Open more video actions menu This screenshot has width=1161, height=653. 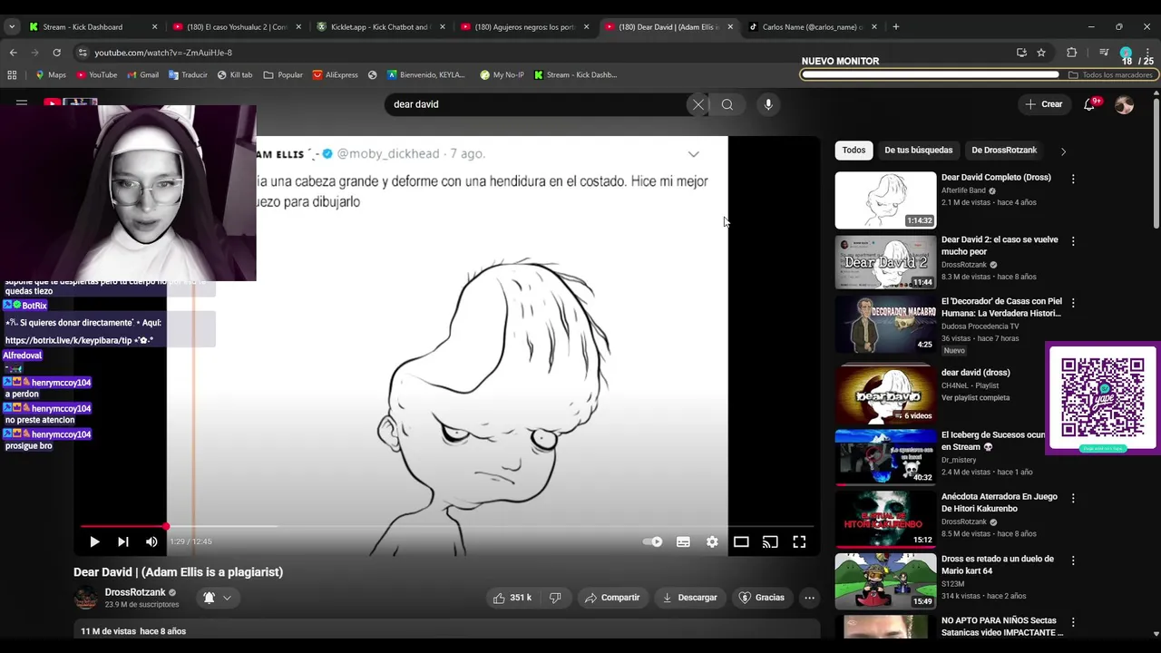tap(809, 598)
